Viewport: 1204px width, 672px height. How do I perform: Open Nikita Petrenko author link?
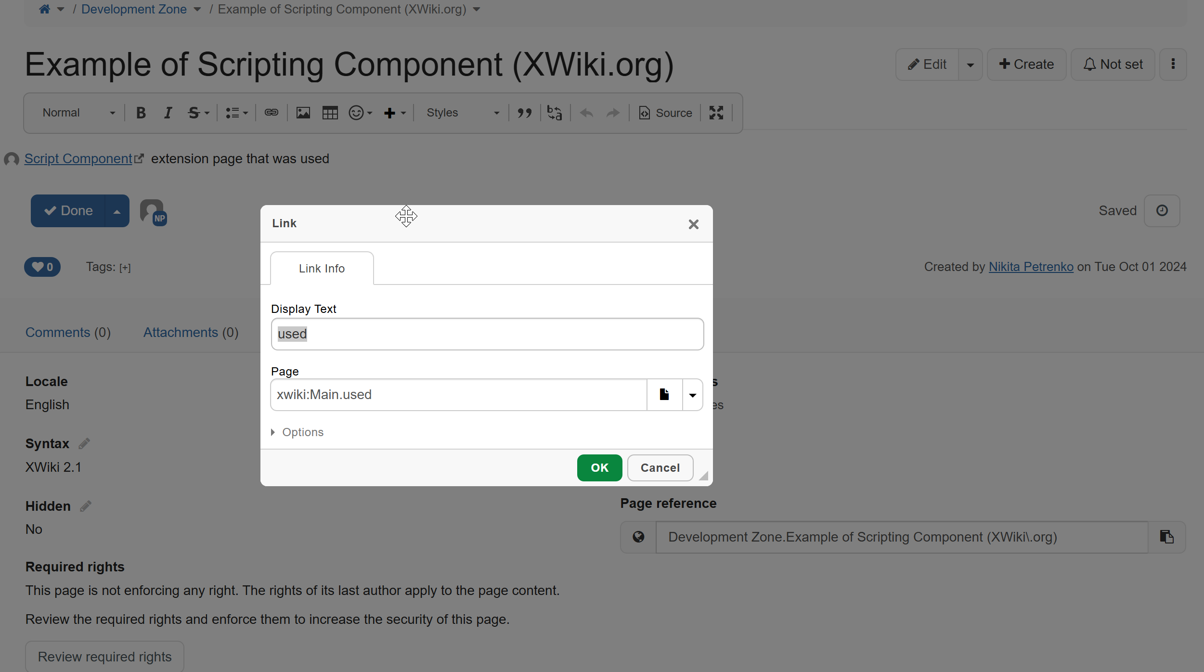(x=1031, y=267)
